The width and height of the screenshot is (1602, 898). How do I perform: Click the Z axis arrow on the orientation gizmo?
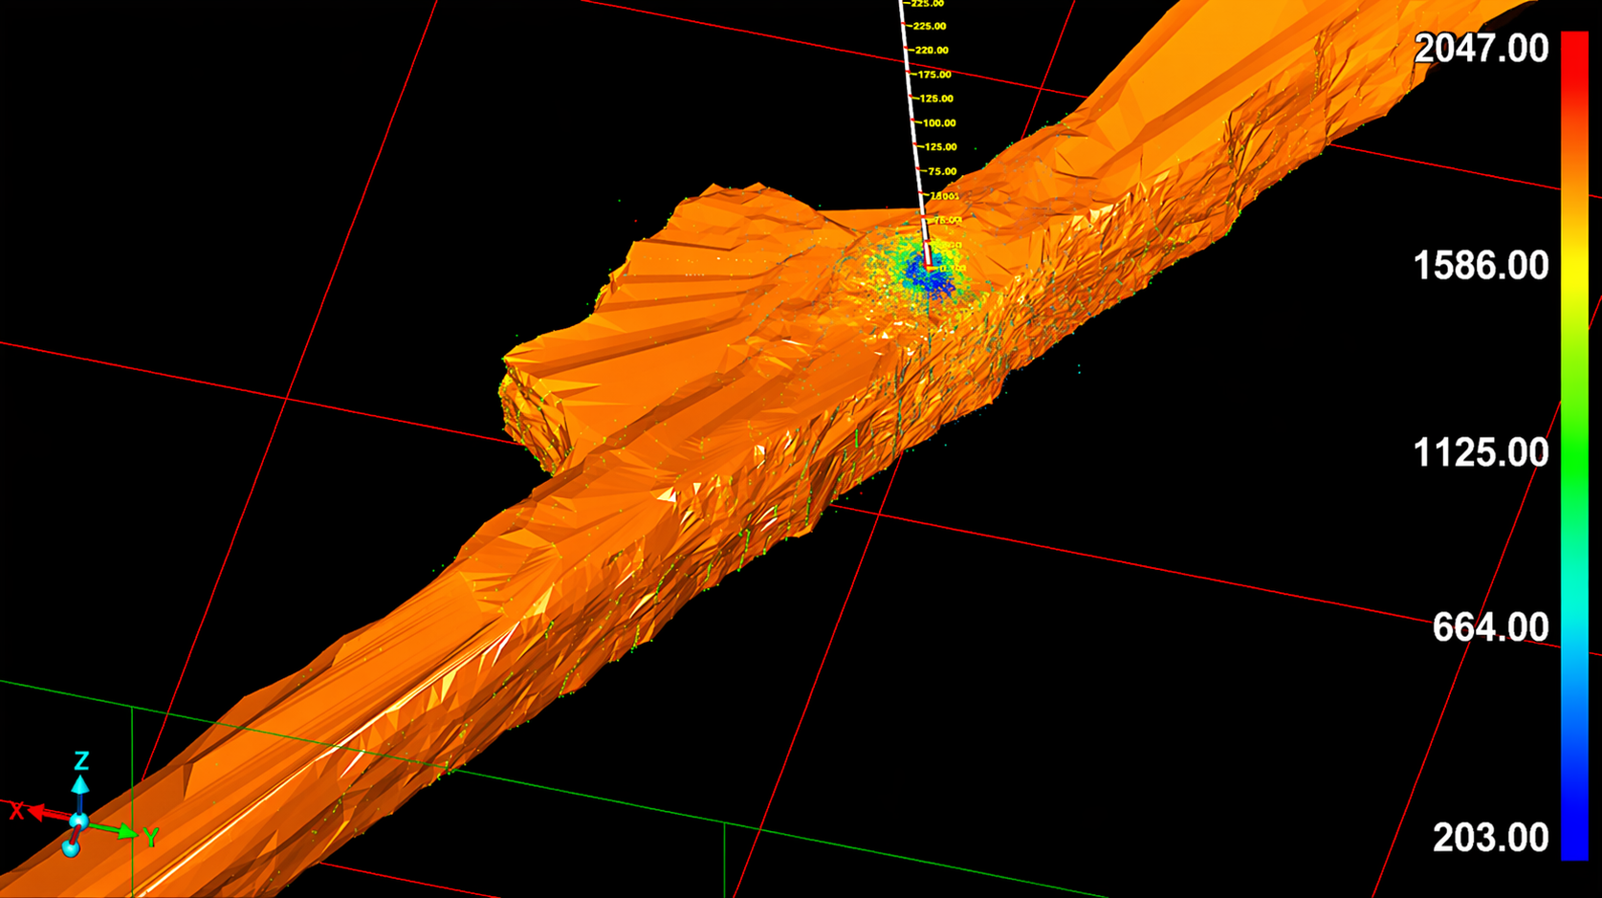coord(80,790)
